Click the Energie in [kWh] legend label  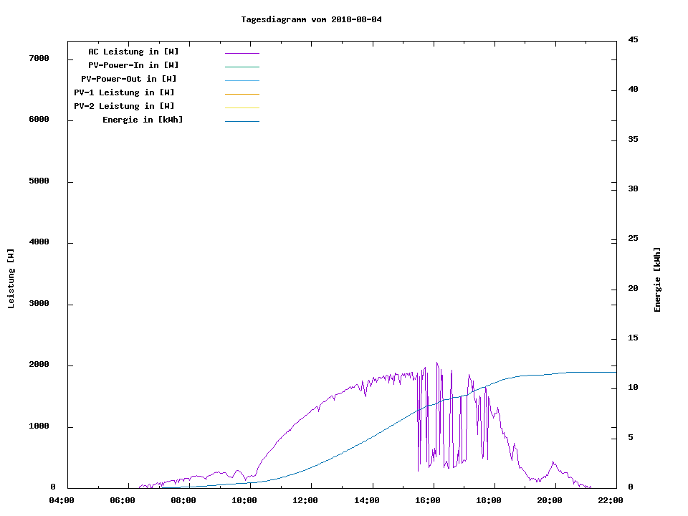coord(143,120)
